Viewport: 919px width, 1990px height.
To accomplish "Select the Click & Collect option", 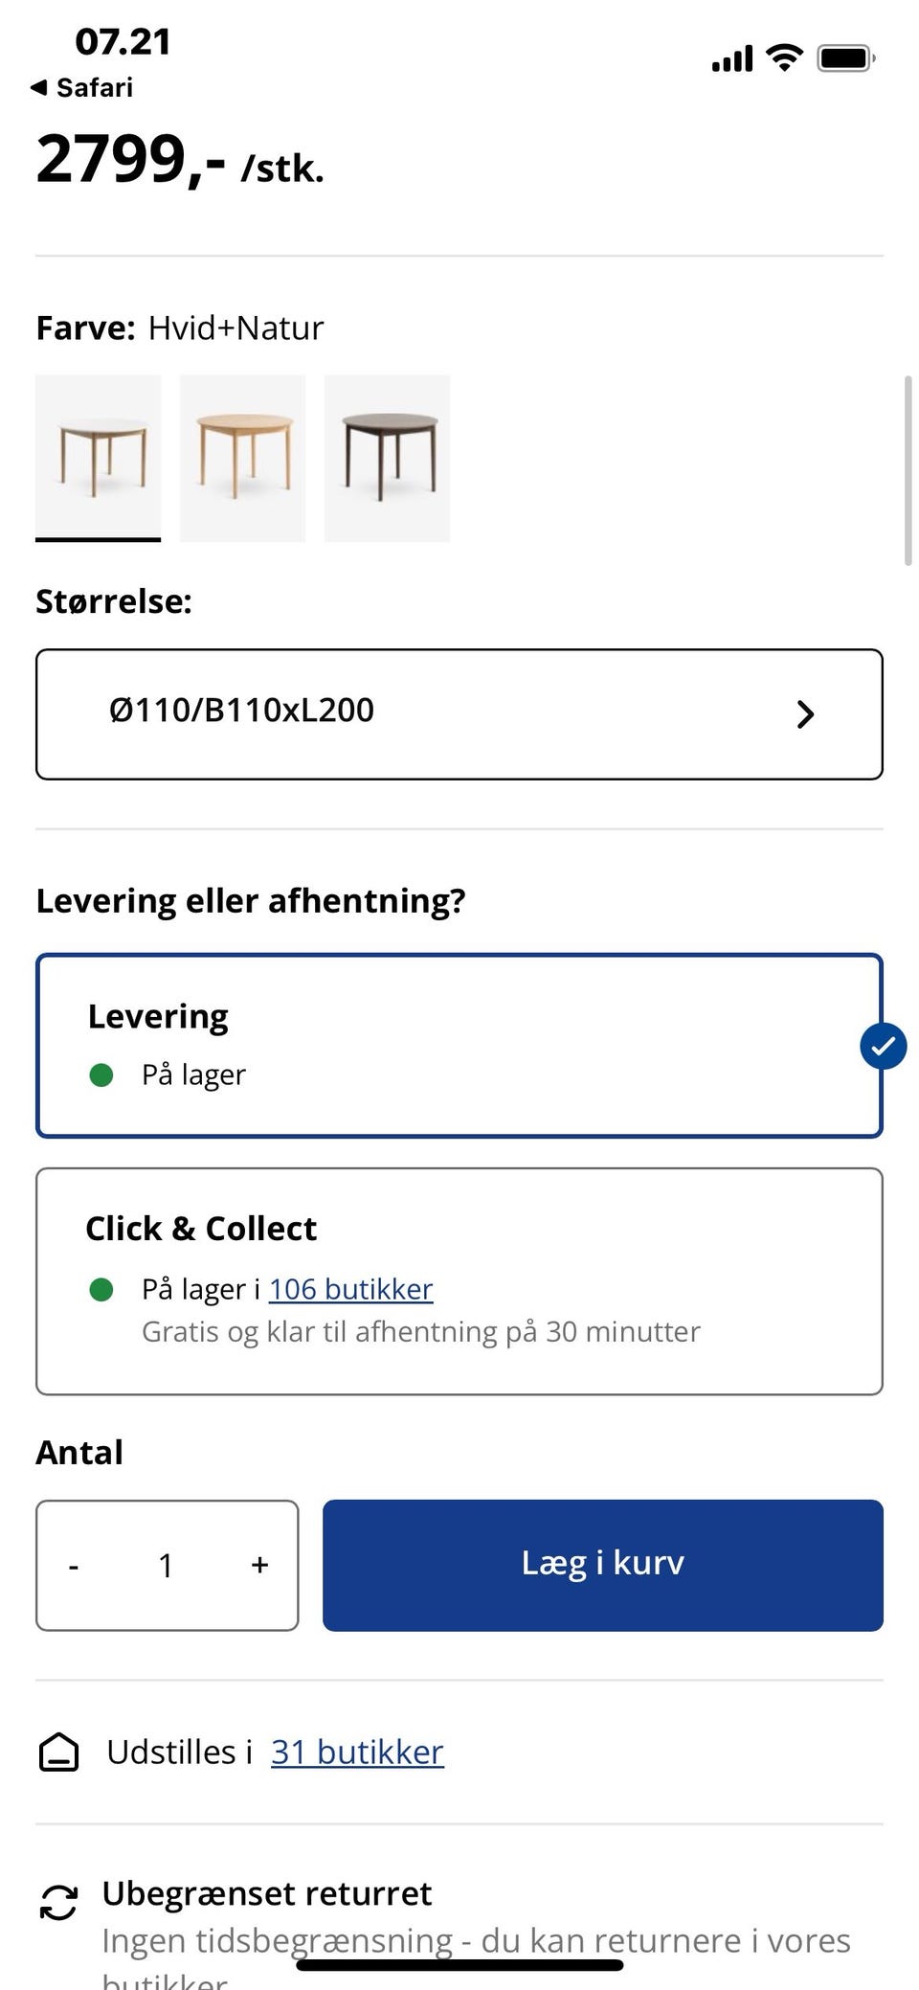I will coord(459,1280).
